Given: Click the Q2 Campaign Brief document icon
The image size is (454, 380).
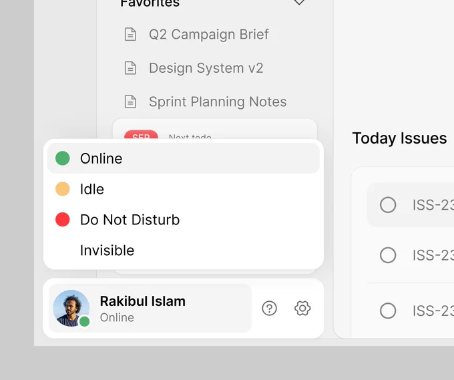Looking at the screenshot, I should click(x=130, y=34).
